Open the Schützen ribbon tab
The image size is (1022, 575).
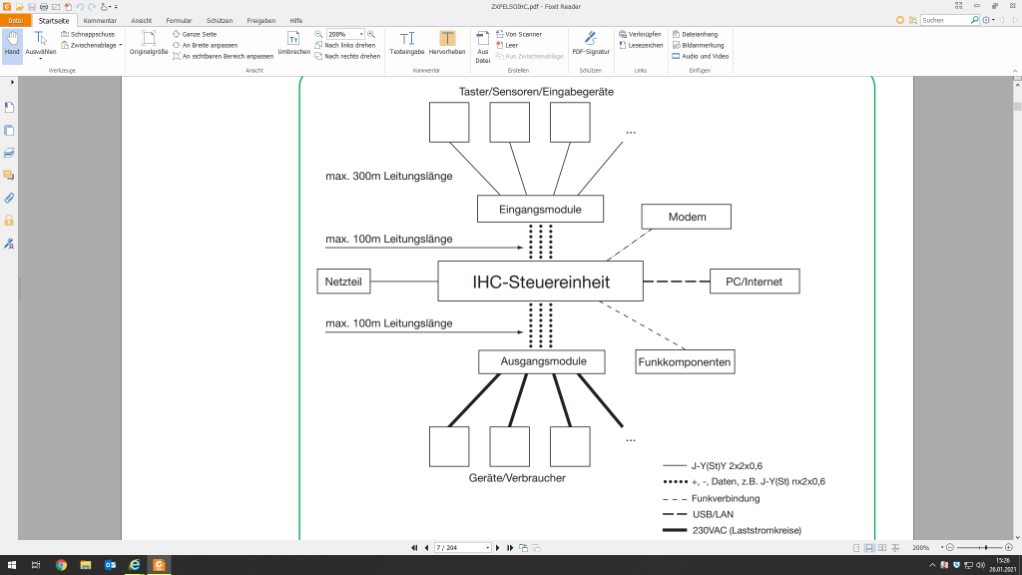[x=220, y=20]
